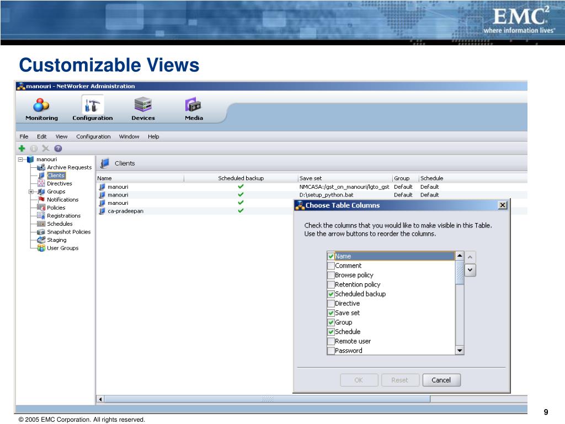Click the D:\setup_python.bat save set cell

tap(326, 195)
